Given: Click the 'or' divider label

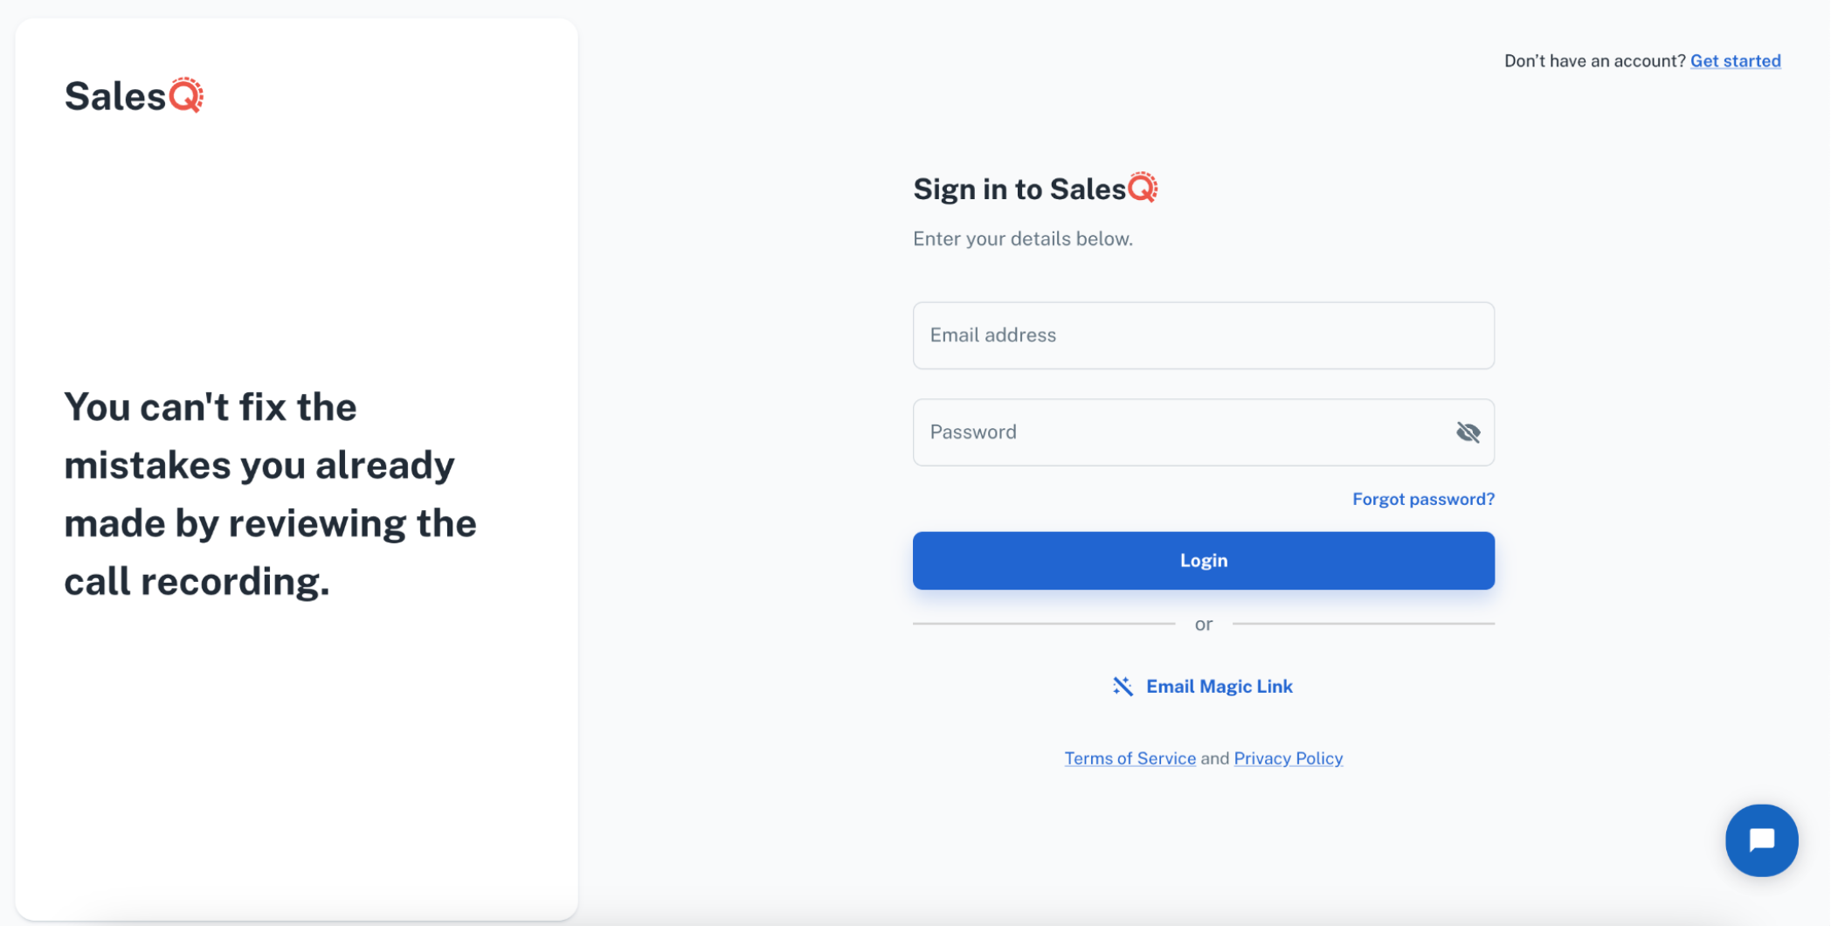Looking at the screenshot, I should click(x=1203, y=624).
